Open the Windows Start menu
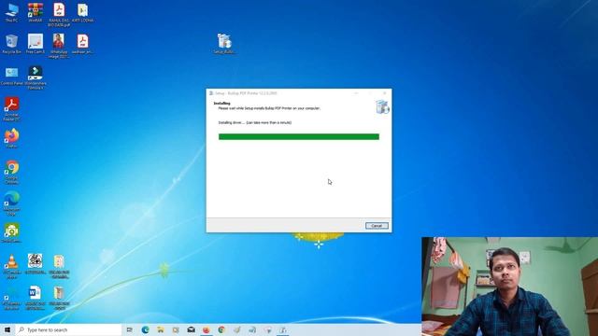The height and width of the screenshot is (336, 598). pos(7,329)
